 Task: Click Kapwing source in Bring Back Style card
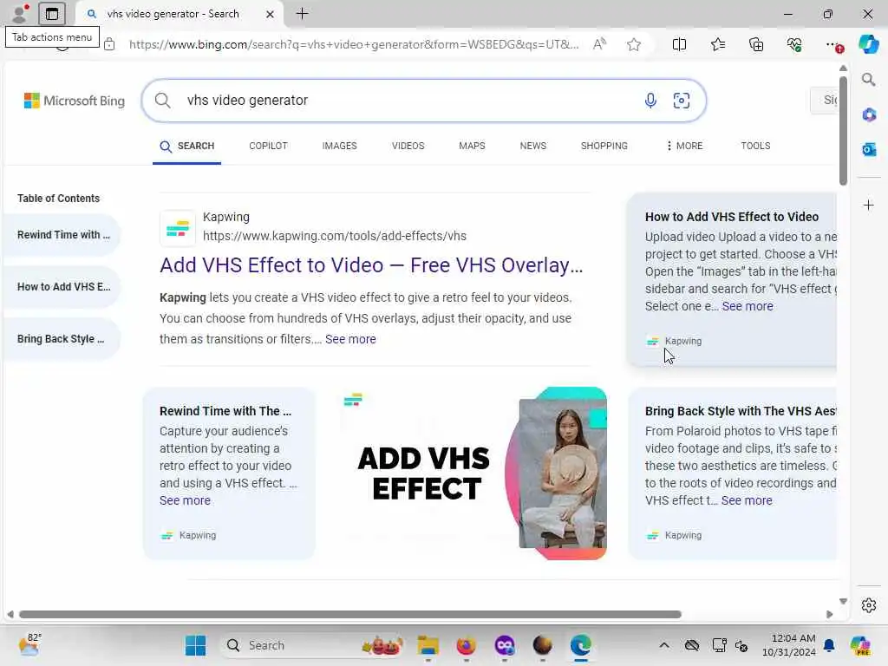click(x=674, y=535)
